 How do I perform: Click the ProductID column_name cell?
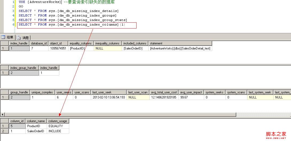tap(36, 126)
